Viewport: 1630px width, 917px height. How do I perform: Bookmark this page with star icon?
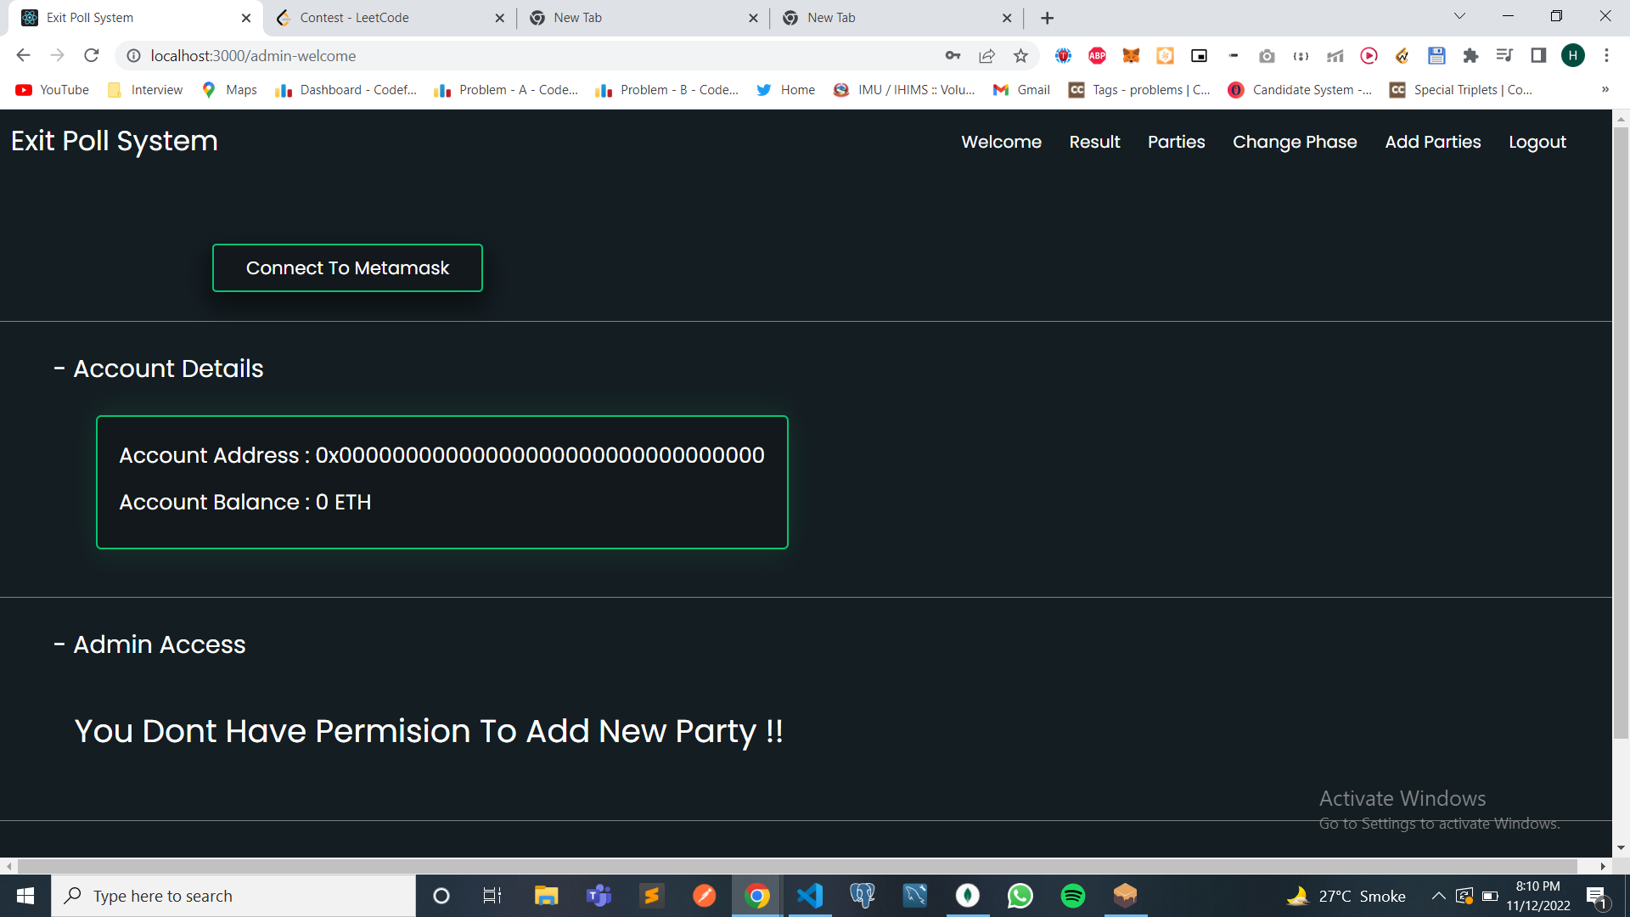click(x=1020, y=56)
